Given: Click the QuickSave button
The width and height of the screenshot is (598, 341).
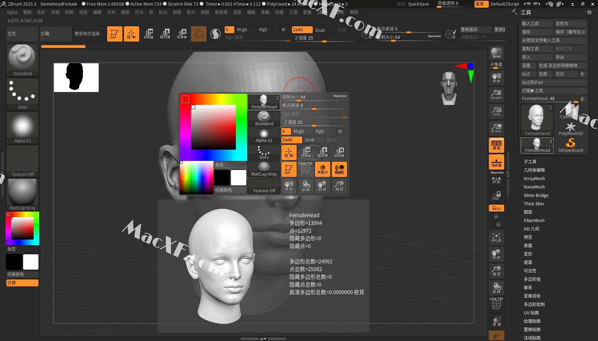Looking at the screenshot, I should [418, 4].
